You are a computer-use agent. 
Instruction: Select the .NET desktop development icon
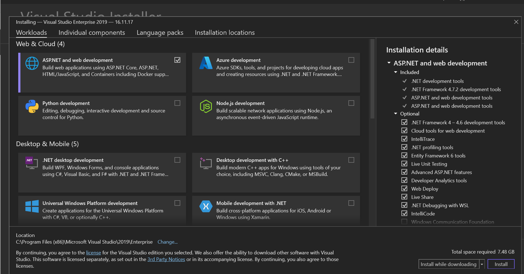31,163
